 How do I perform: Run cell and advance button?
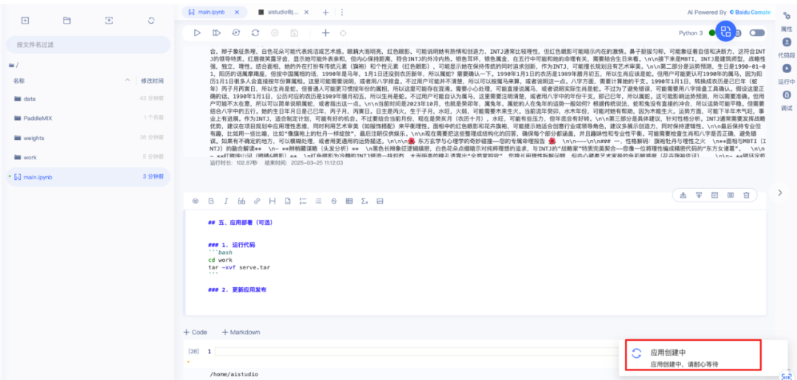pyautogui.click(x=216, y=32)
